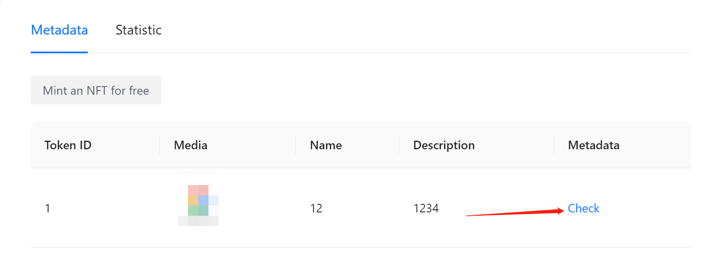The width and height of the screenshot is (706, 255).
Task: Click the divider between Token ID and Media headers
Action: pyautogui.click(x=159, y=145)
